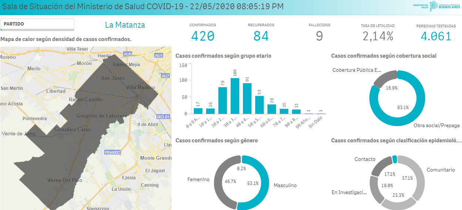This screenshot has width=462, height=210.
Task: Click the AU6 highway marker on map
Action: click(x=128, y=54)
